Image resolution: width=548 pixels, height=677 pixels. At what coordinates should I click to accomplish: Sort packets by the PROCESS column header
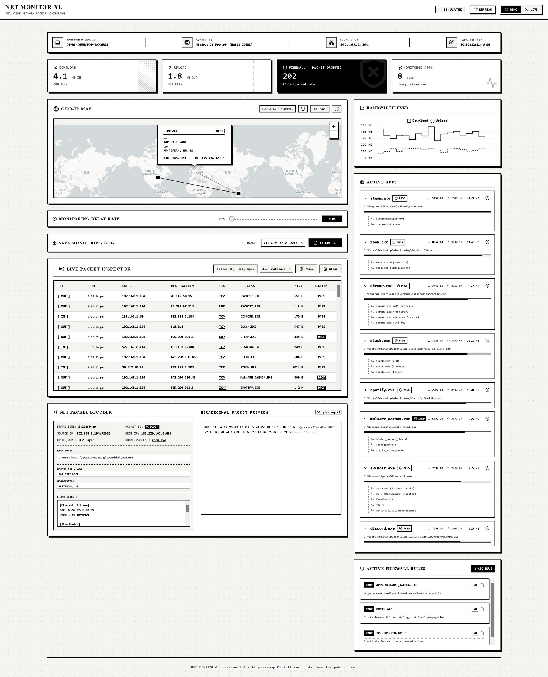tap(247, 286)
